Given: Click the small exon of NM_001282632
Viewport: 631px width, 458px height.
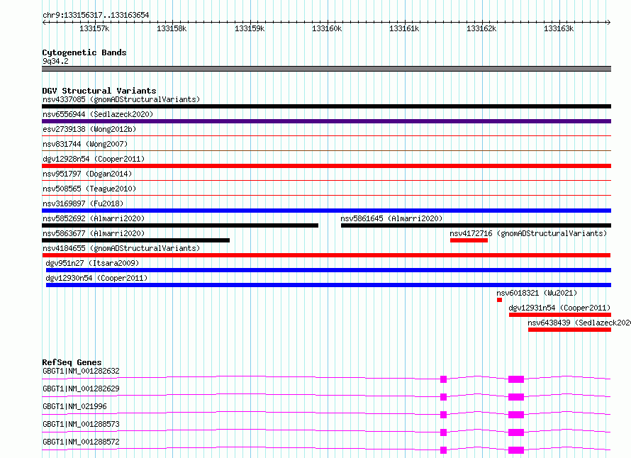Looking at the screenshot, I should (443, 379).
